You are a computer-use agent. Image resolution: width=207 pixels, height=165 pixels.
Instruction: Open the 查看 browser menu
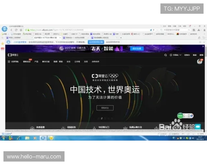pos(169,26)
